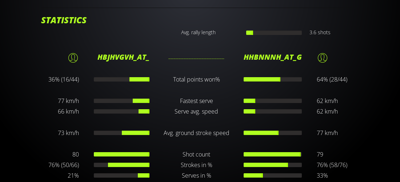Click the Avg. ground stroke speed label

point(196,133)
